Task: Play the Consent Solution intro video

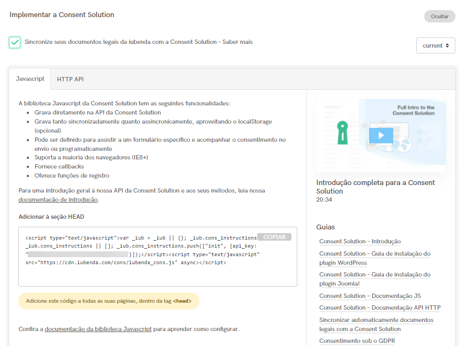Action: click(381, 135)
